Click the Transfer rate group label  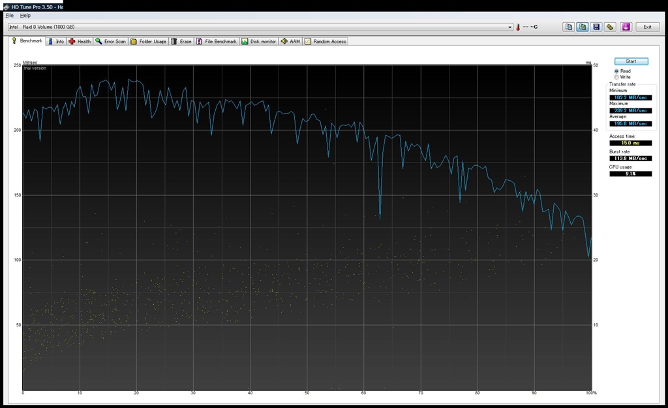[622, 84]
